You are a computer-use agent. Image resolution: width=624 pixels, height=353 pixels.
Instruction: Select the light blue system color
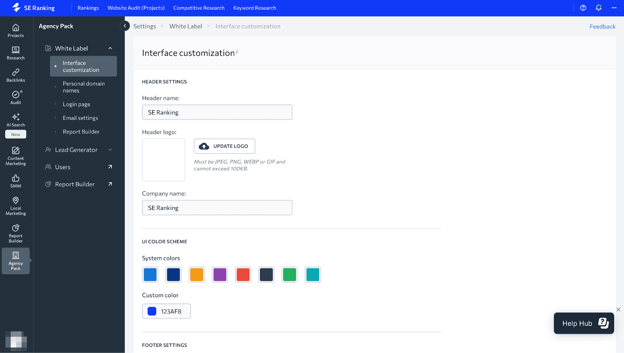click(150, 275)
